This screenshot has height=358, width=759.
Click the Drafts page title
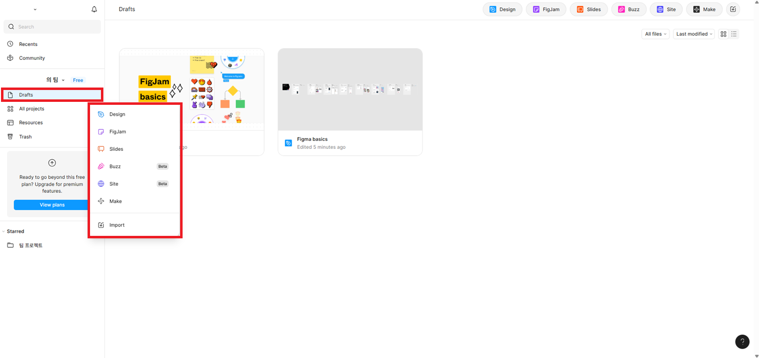tap(127, 9)
